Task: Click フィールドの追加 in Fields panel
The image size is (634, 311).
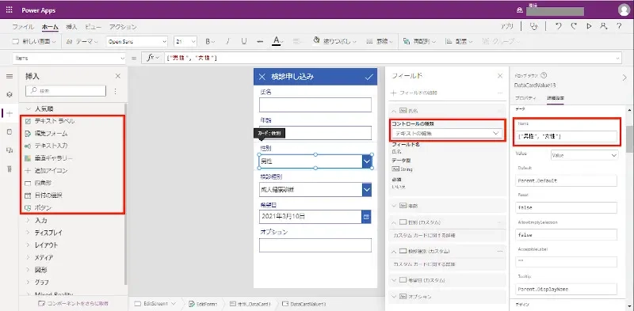Action: coord(414,93)
